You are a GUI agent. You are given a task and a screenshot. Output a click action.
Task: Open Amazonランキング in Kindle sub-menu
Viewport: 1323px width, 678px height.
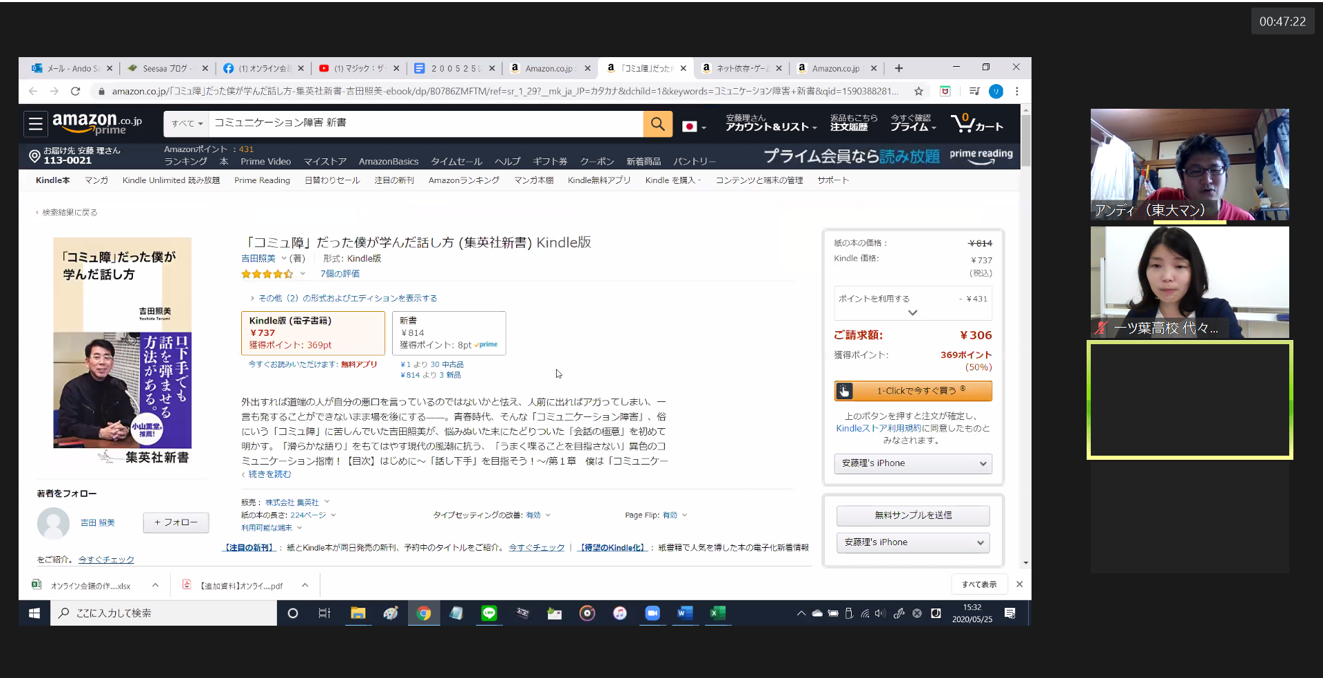pos(464,180)
